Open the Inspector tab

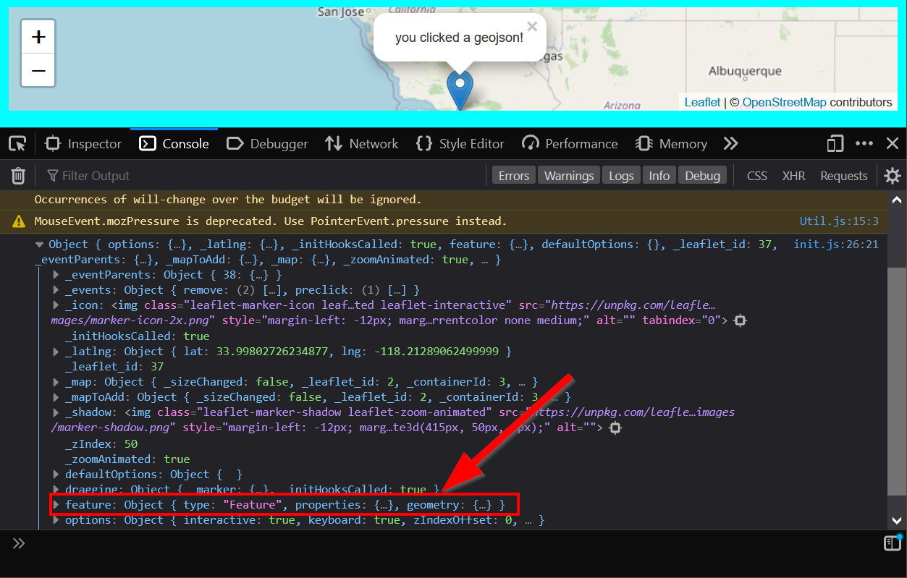tap(83, 144)
